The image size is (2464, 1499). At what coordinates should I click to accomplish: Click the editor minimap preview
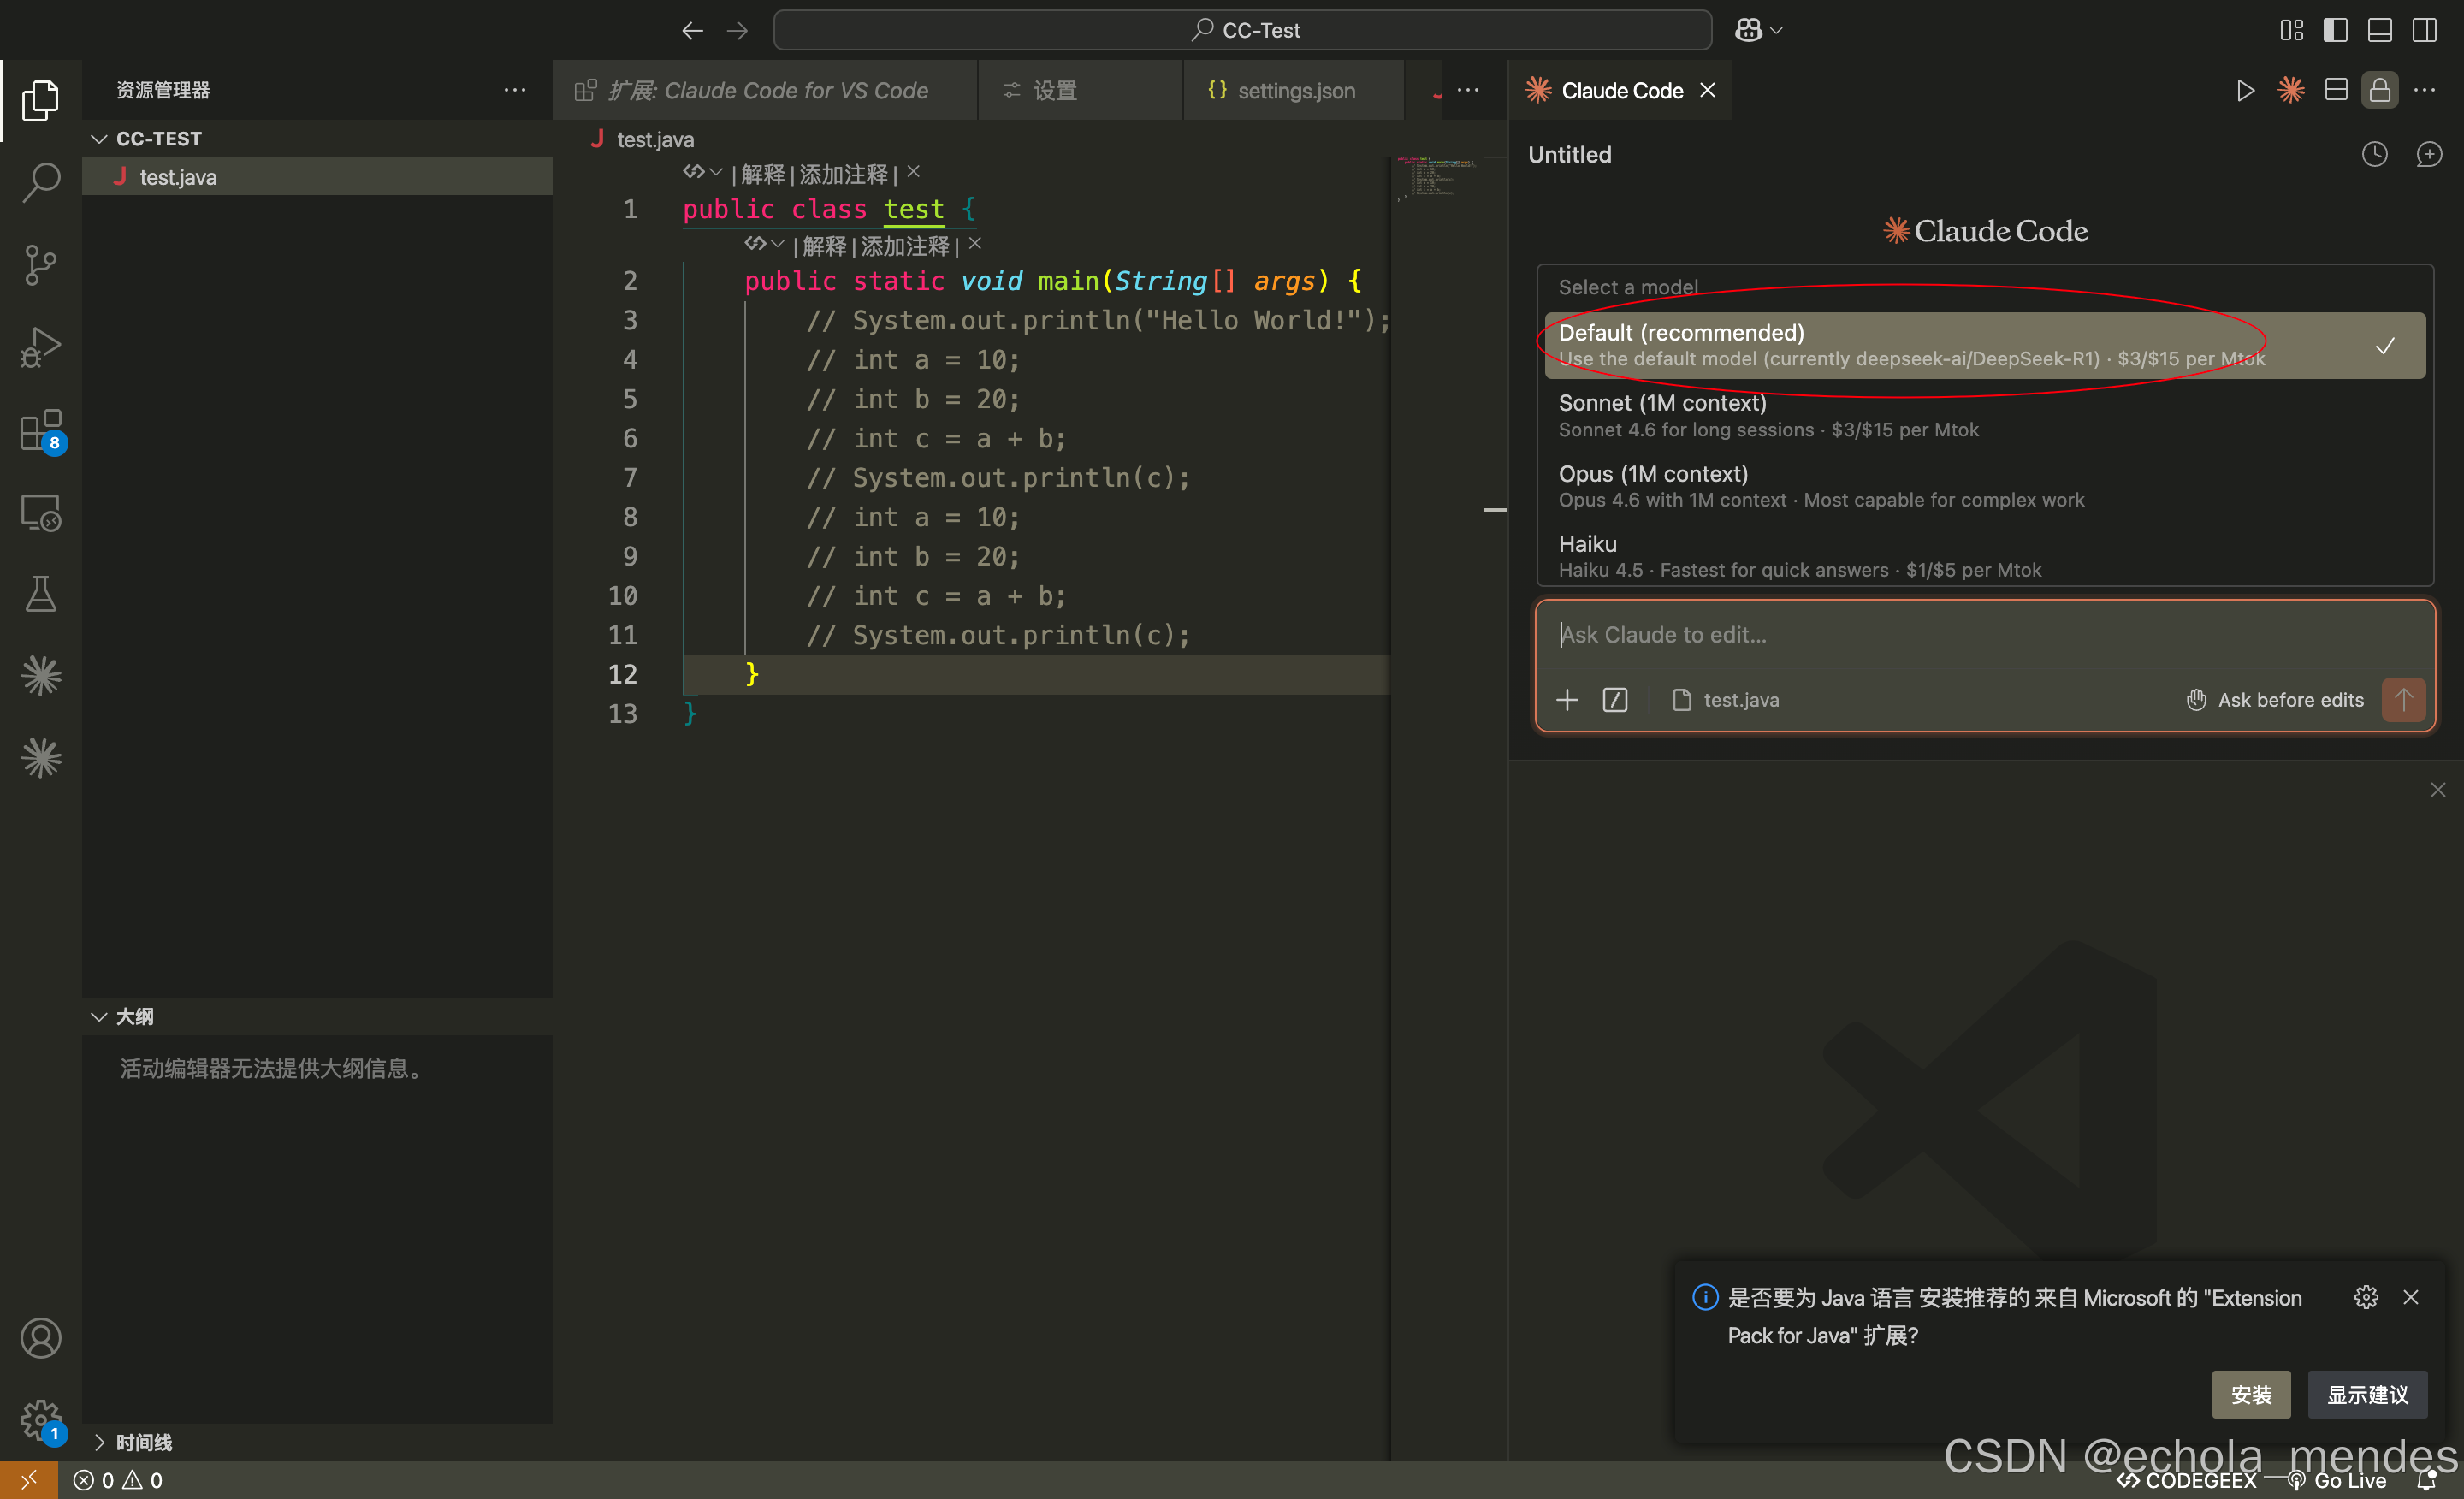[x=1436, y=177]
